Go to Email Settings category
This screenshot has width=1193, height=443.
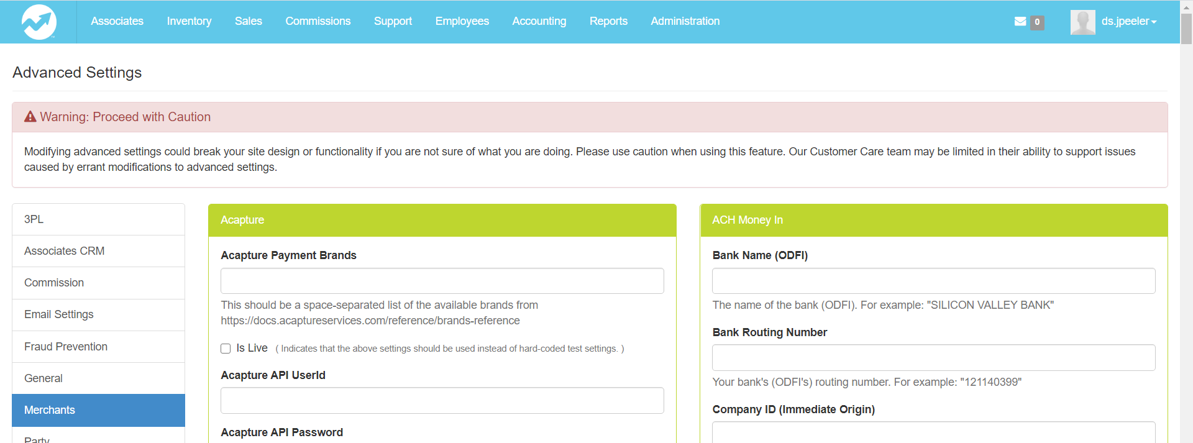[98, 314]
